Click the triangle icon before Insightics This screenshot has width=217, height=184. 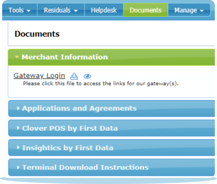tap(18, 148)
